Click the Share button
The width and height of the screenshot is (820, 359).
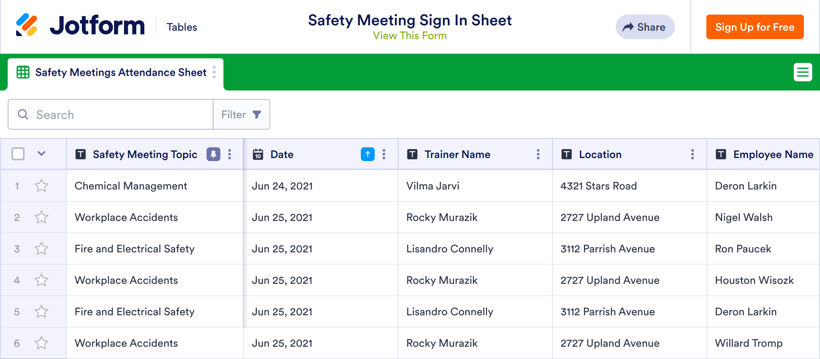645,27
